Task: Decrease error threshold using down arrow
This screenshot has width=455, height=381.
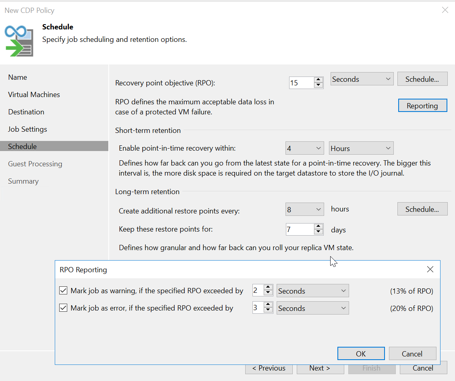Action: coord(268,311)
